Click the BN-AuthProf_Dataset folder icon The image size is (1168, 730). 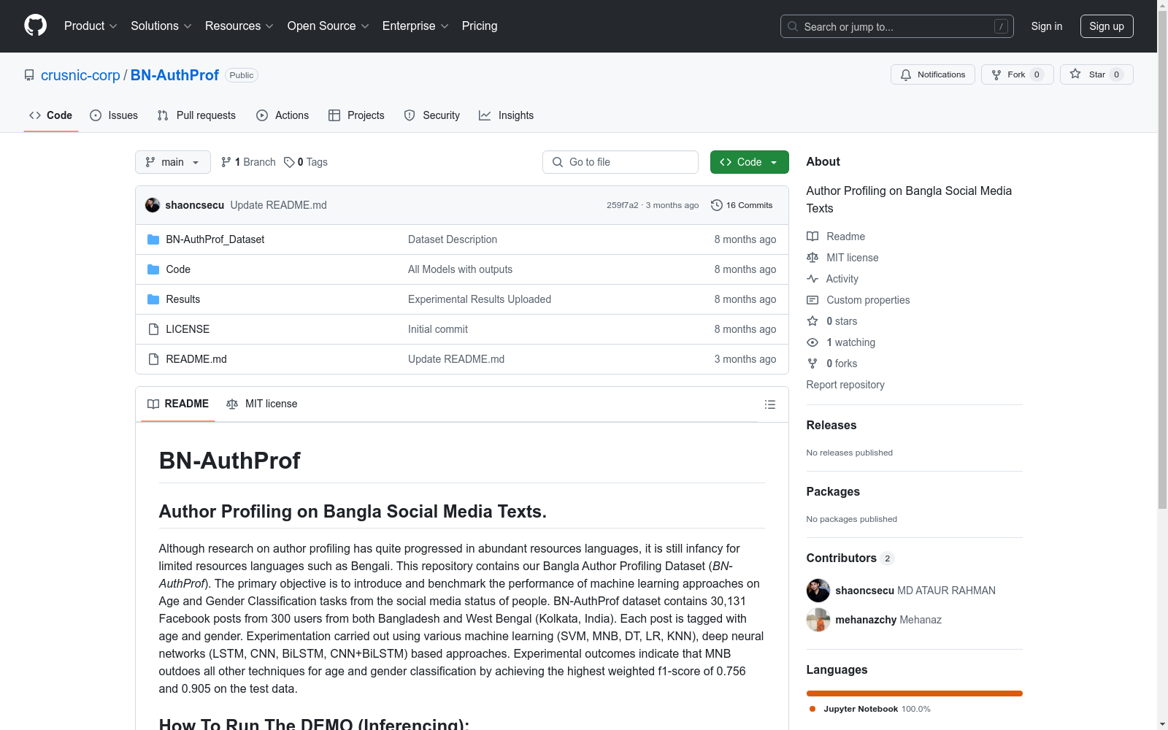pos(153,239)
